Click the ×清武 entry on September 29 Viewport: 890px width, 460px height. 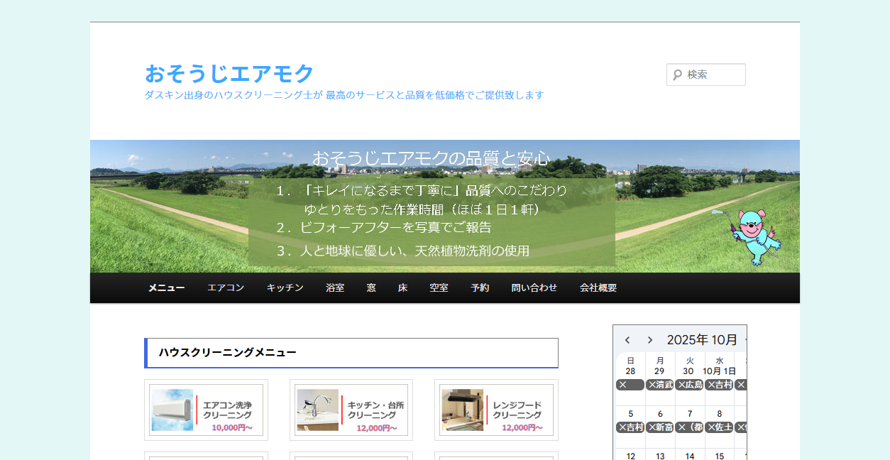click(x=659, y=385)
